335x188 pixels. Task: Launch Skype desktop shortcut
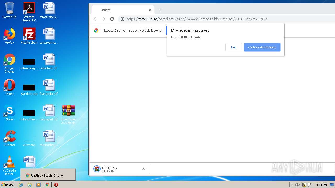(9, 113)
